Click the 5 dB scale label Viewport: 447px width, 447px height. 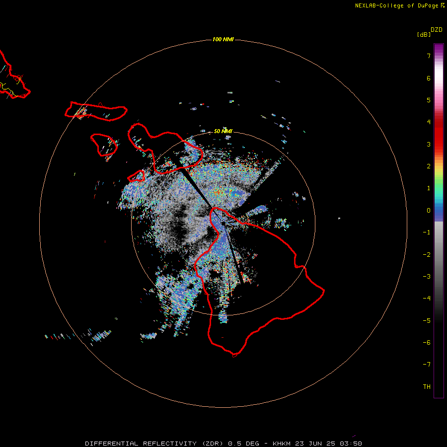click(429, 100)
